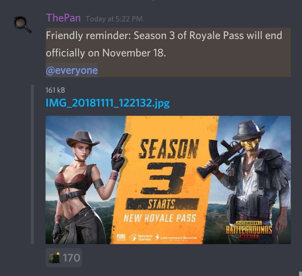Click the STARTS banner text

click(x=162, y=204)
